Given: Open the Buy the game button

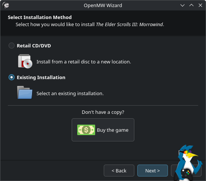Looking at the screenshot, I should (103, 130).
